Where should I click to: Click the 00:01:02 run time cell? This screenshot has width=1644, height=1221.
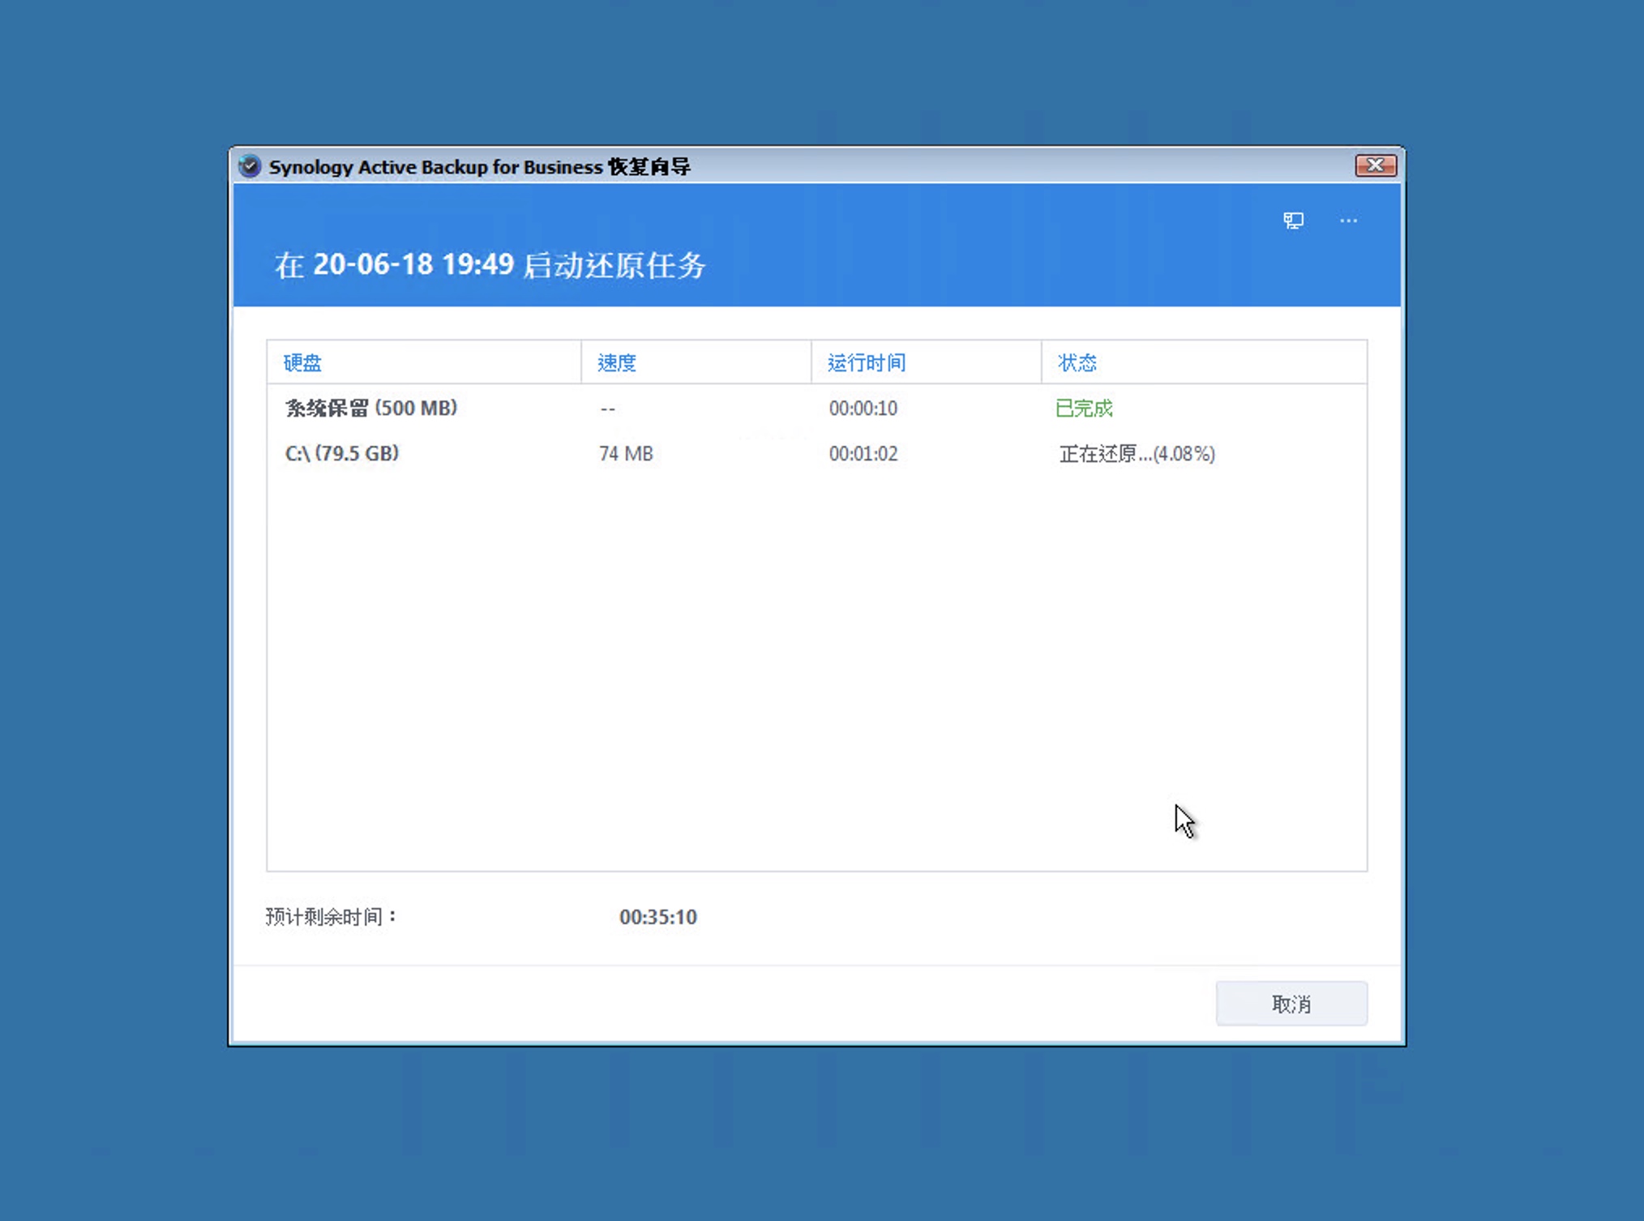863,454
